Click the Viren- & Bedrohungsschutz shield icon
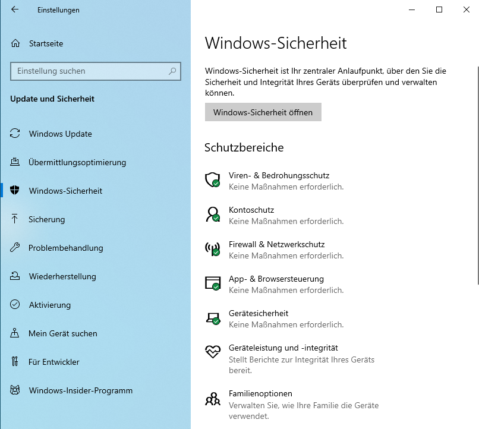479x429 pixels. click(x=213, y=180)
